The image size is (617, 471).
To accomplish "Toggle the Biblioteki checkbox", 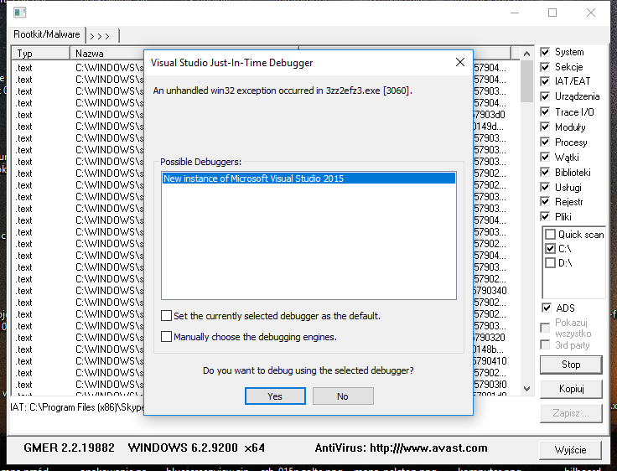I will [x=545, y=172].
